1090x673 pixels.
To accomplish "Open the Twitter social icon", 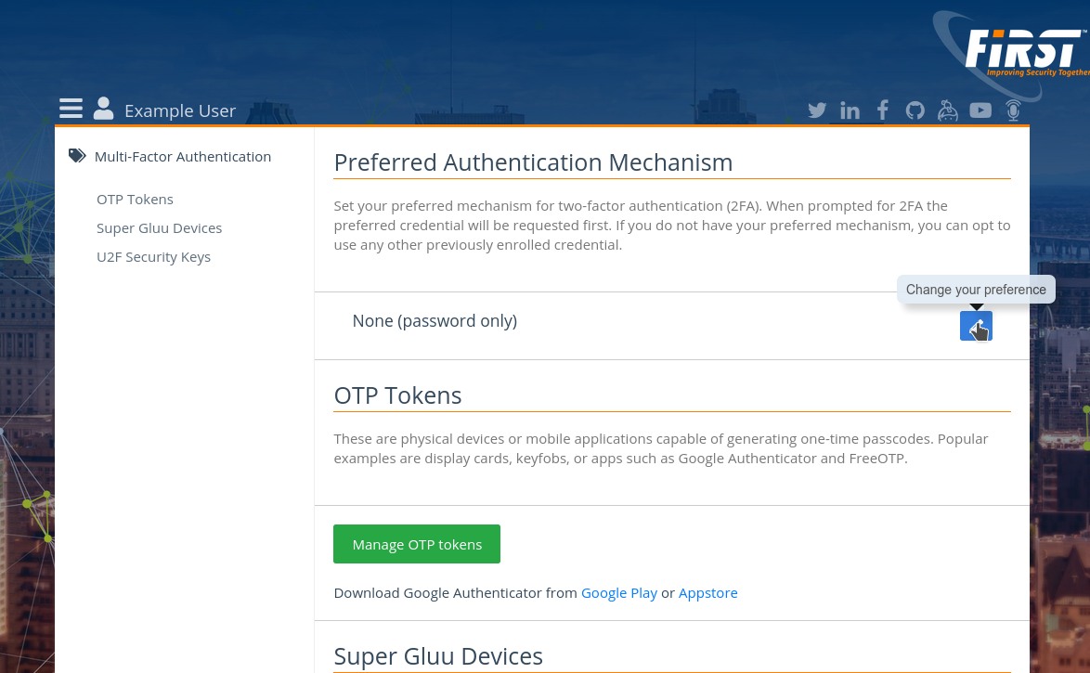I will [x=817, y=110].
